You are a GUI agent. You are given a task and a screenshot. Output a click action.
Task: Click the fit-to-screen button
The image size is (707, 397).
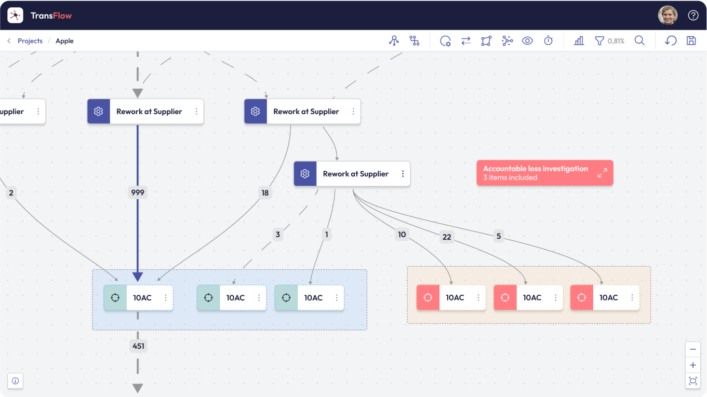point(692,381)
